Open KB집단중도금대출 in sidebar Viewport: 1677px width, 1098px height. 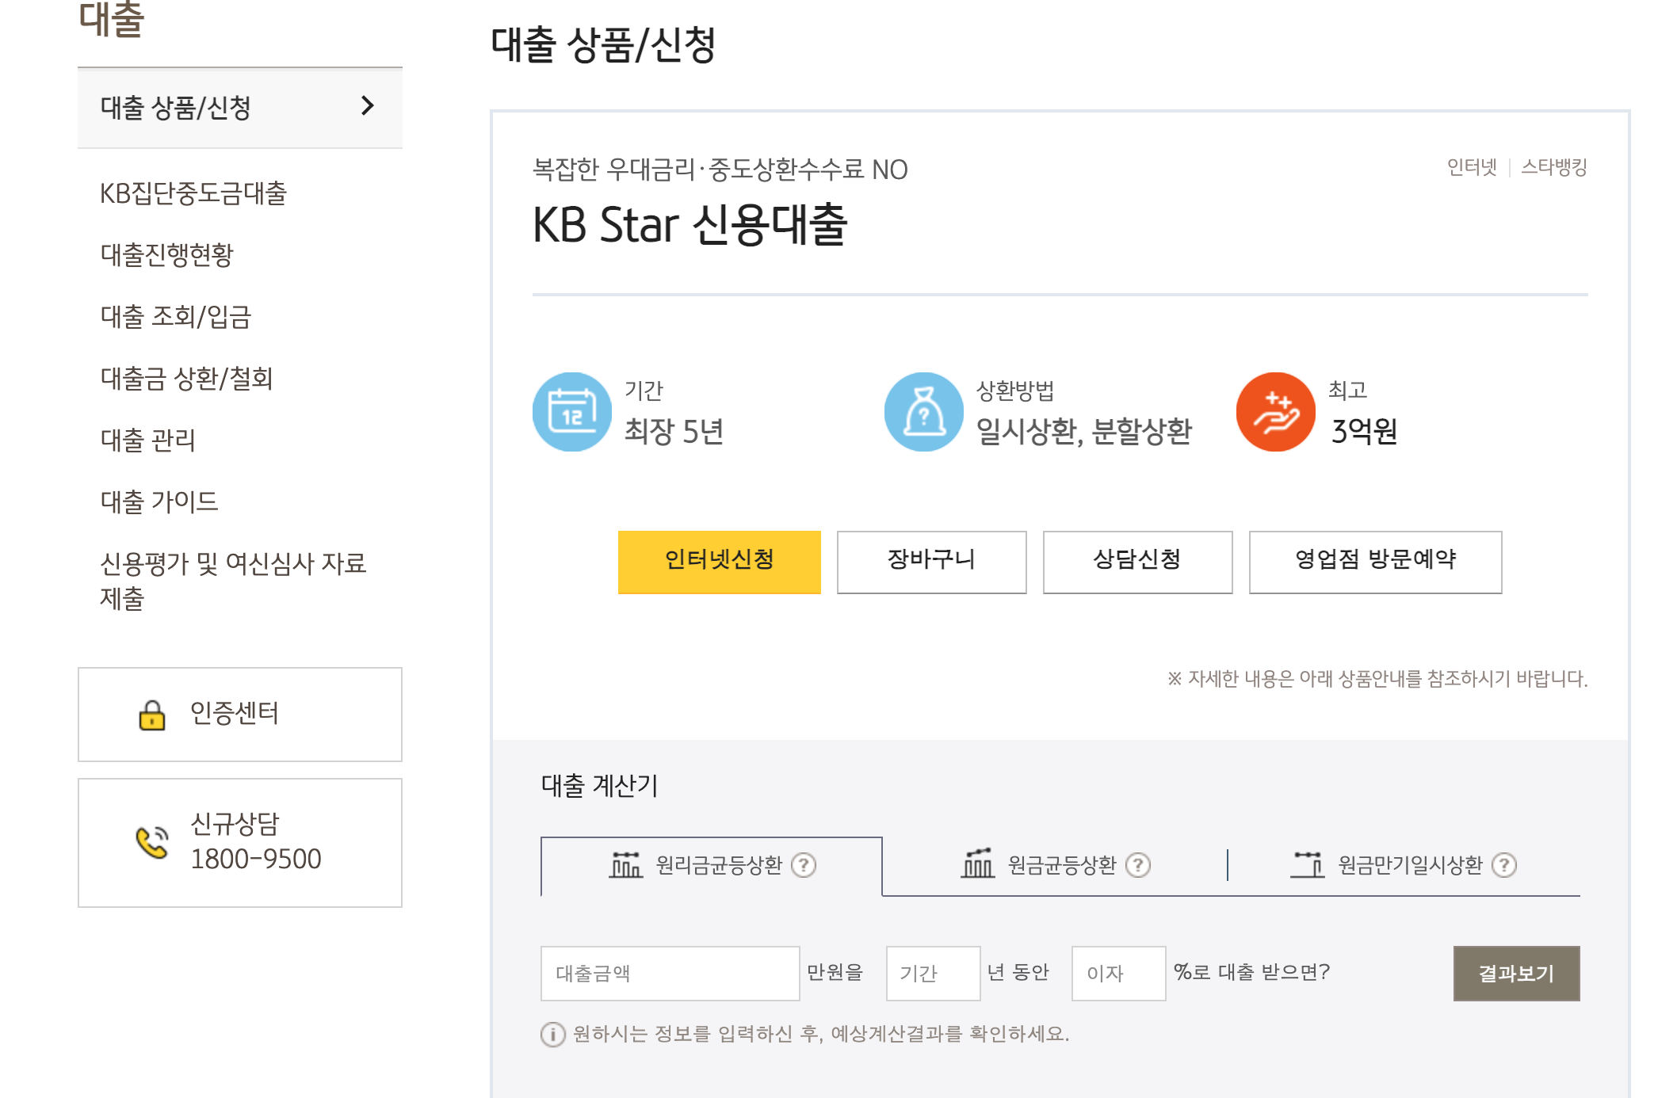[x=193, y=193]
